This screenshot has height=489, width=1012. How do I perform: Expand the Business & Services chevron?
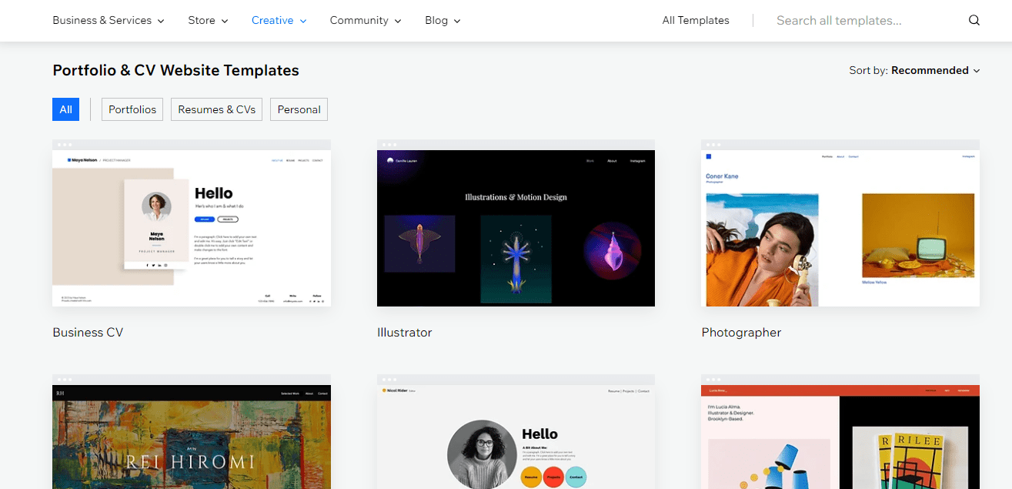[x=161, y=22]
